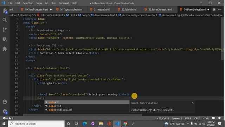Image resolution: width=225 pixels, height=127 pixels.
Task: Open the Help menu
Action: [x=74, y=3]
